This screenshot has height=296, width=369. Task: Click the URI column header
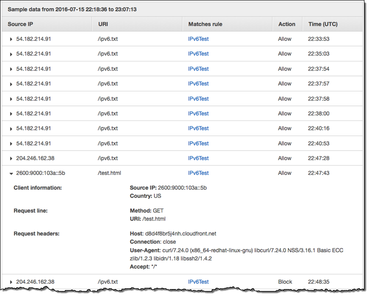click(x=103, y=24)
